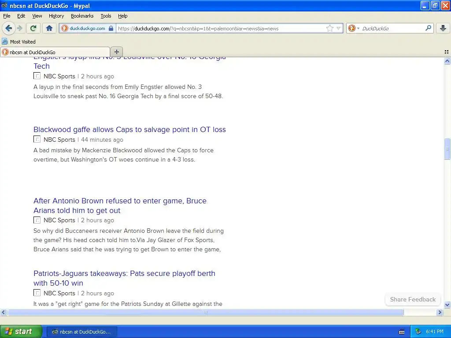This screenshot has width=451, height=338.
Task: Click NBC Sports favicon under Antonio Brown article
Action: click(x=37, y=220)
